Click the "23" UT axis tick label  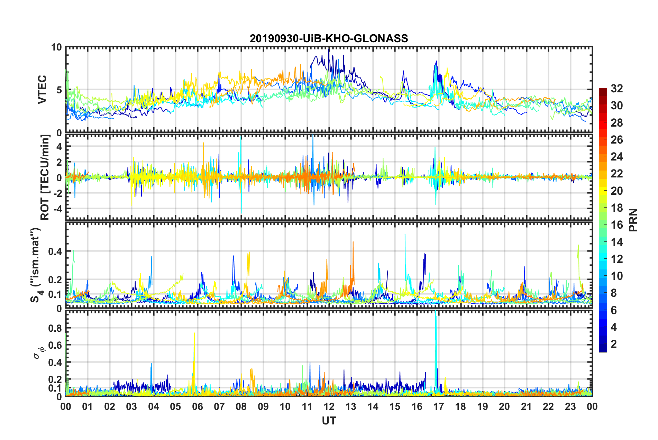tap(570, 406)
